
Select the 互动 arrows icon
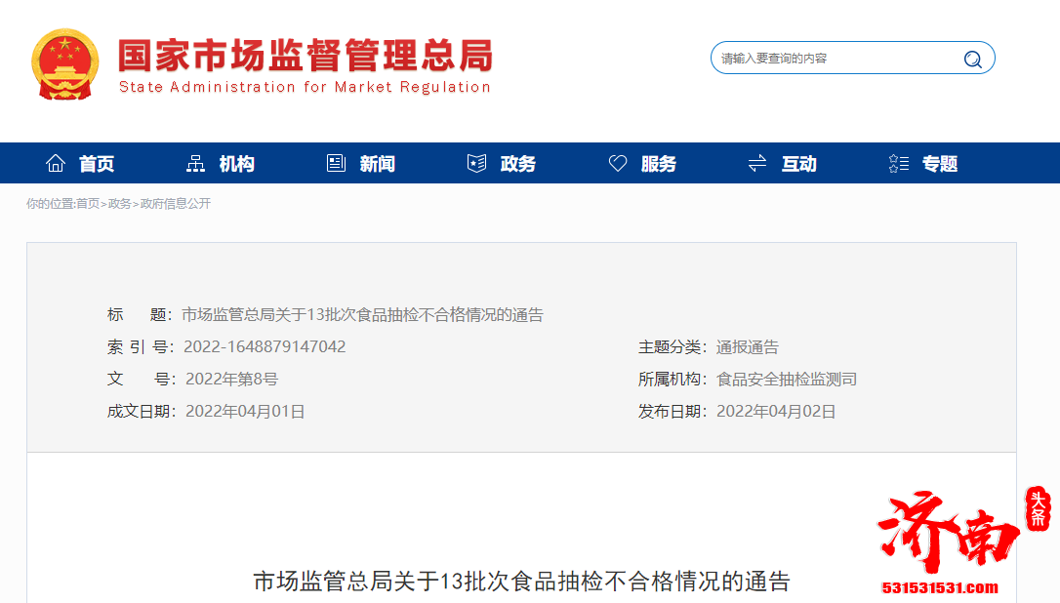(x=756, y=163)
